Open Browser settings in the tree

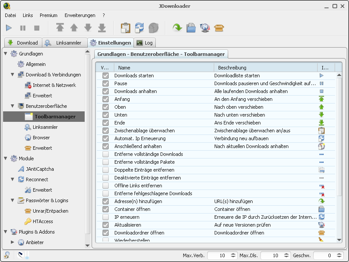pos(41,138)
